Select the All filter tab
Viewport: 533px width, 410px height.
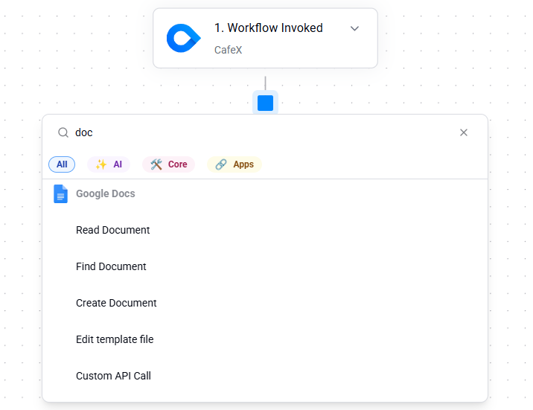[62, 164]
